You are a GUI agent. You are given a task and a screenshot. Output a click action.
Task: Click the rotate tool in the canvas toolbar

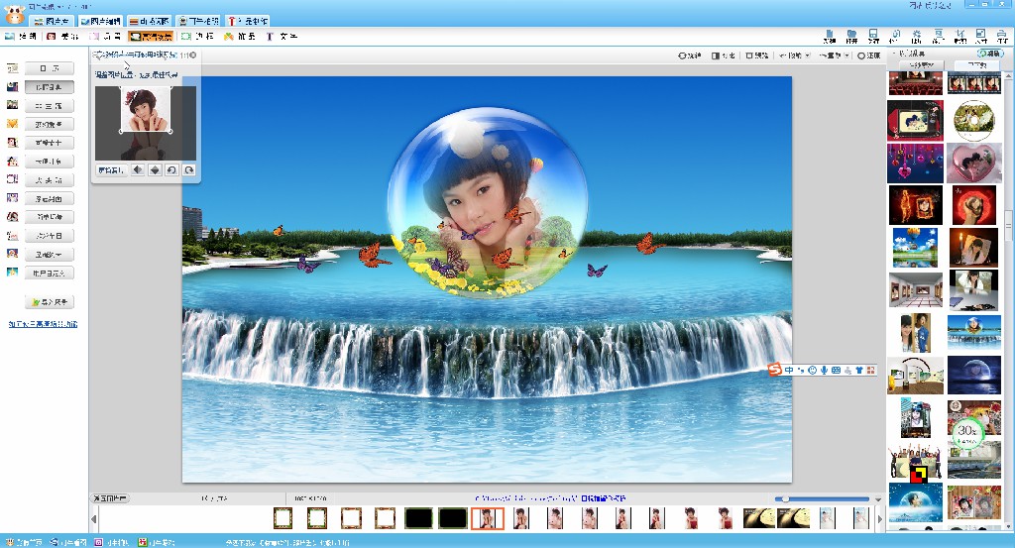click(690, 55)
